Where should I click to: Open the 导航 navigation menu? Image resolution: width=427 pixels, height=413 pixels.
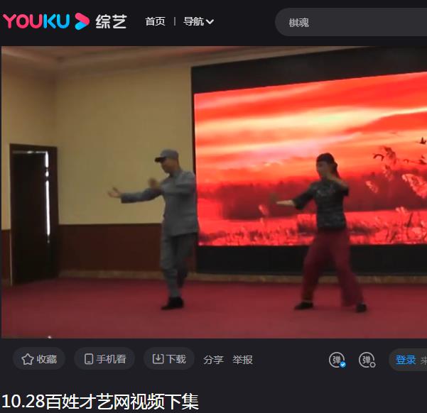[193, 21]
